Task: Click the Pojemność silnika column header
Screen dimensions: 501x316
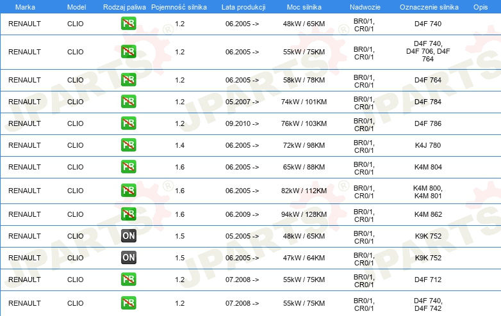Action: pyautogui.click(x=179, y=7)
